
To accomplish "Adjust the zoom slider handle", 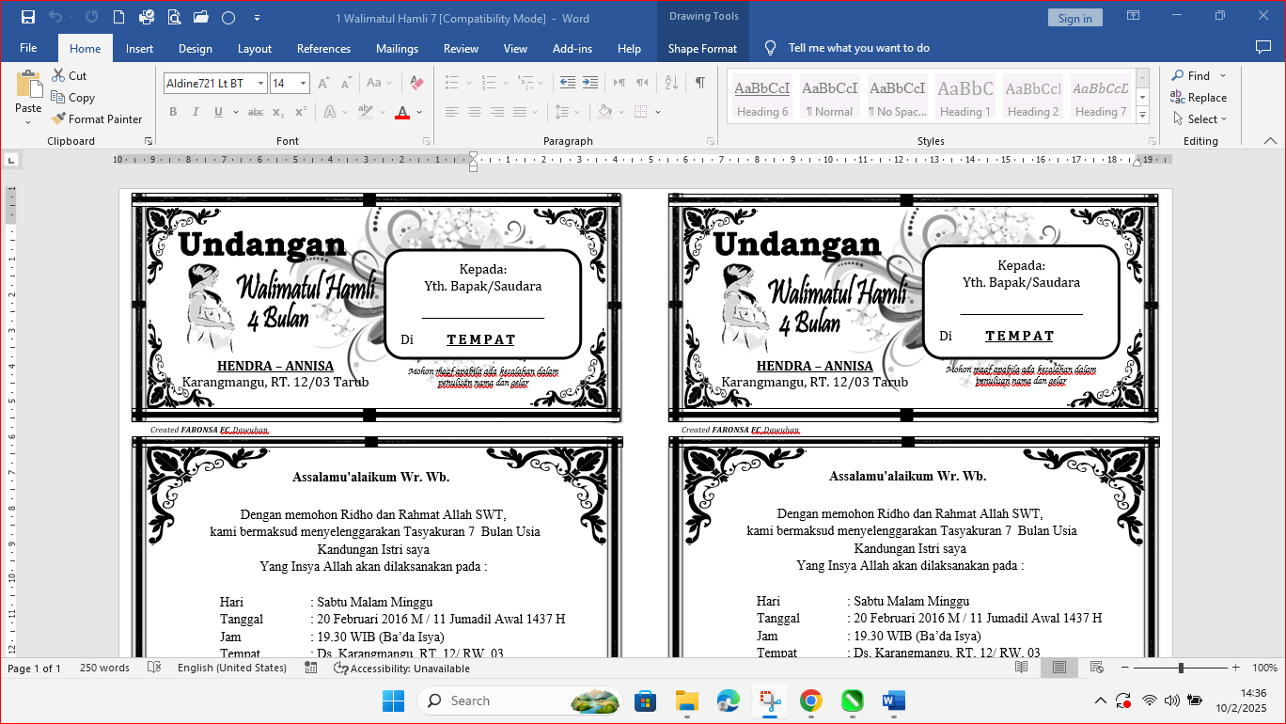I will point(1181,668).
